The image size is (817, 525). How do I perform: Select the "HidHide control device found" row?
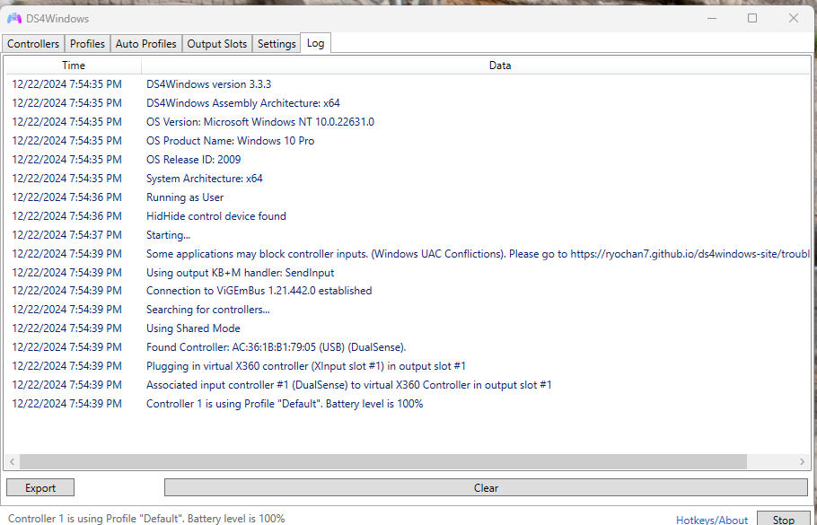pyautogui.click(x=408, y=215)
